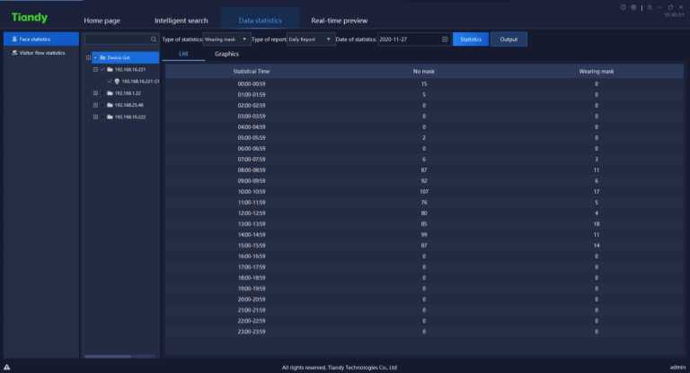Click the alarm warning icon in status bar

(x=7, y=367)
